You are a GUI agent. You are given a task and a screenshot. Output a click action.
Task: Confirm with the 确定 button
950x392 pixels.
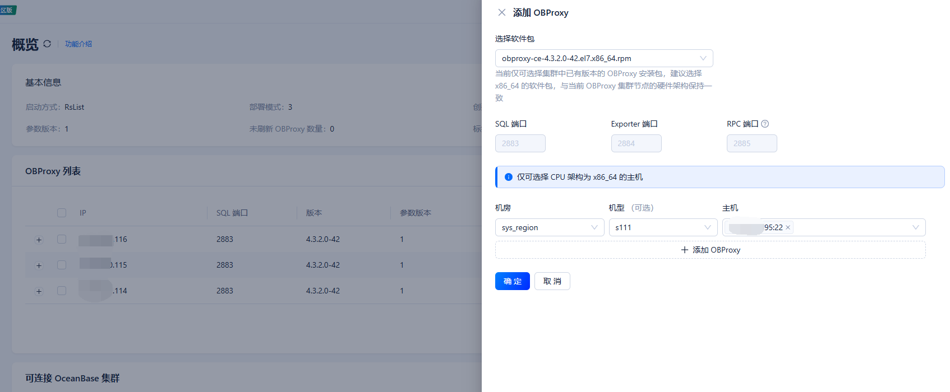point(513,281)
